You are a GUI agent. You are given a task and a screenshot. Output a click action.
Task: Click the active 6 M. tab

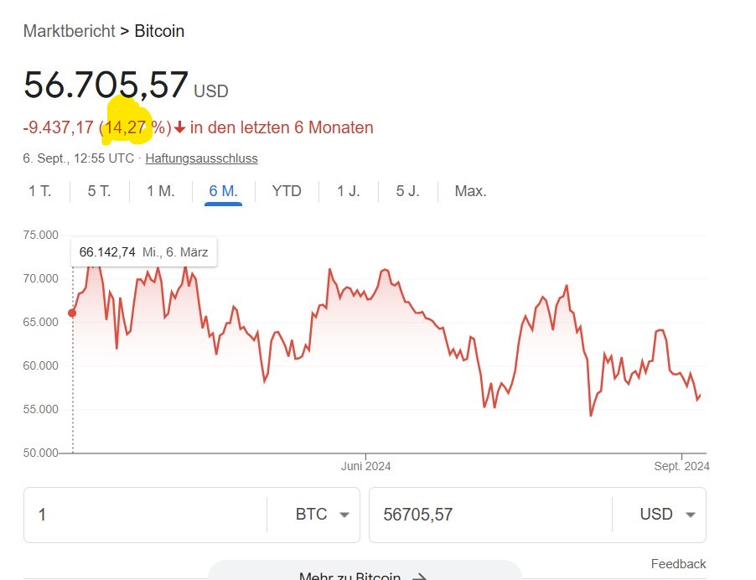click(x=223, y=191)
